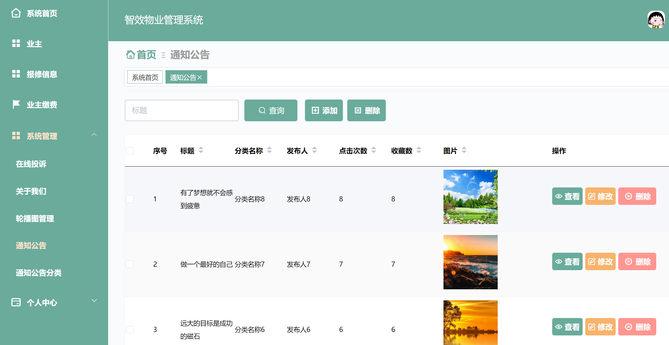Collapse the 系统管理 menu chevron
This screenshot has width=669, height=345.
point(94,135)
